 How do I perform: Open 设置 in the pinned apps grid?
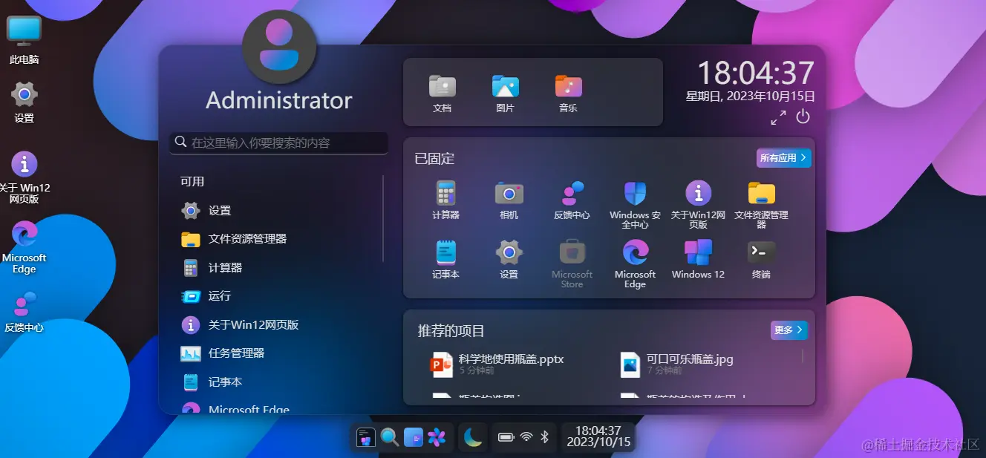pyautogui.click(x=509, y=259)
